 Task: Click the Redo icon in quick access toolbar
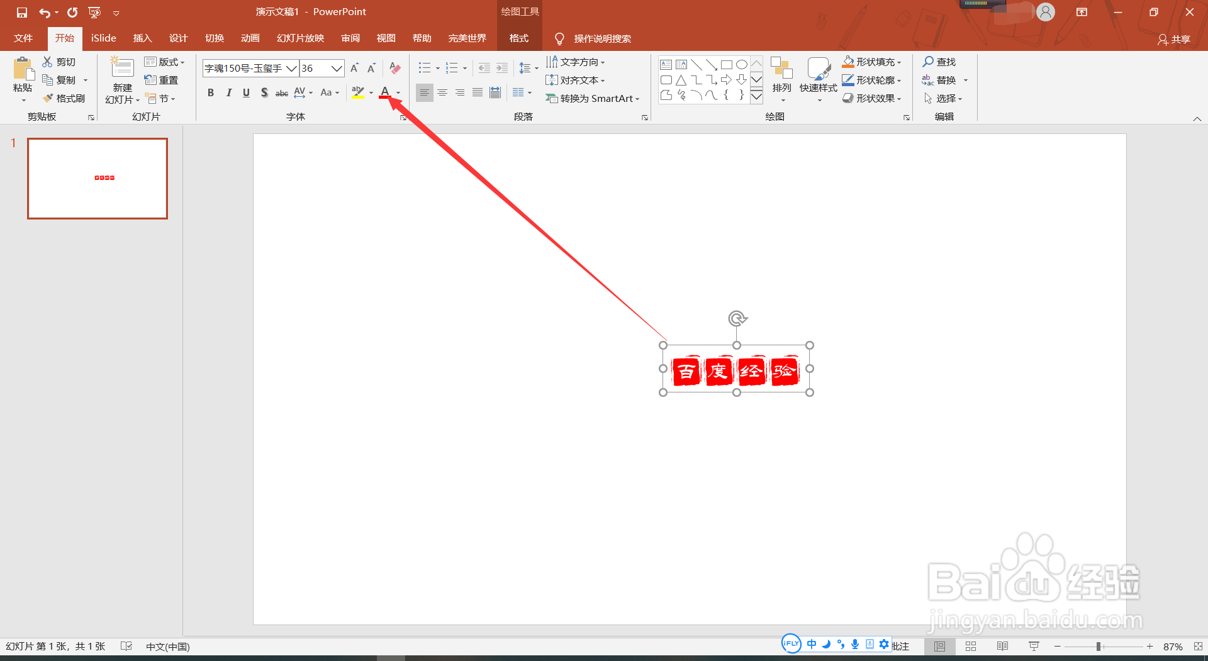coord(72,13)
